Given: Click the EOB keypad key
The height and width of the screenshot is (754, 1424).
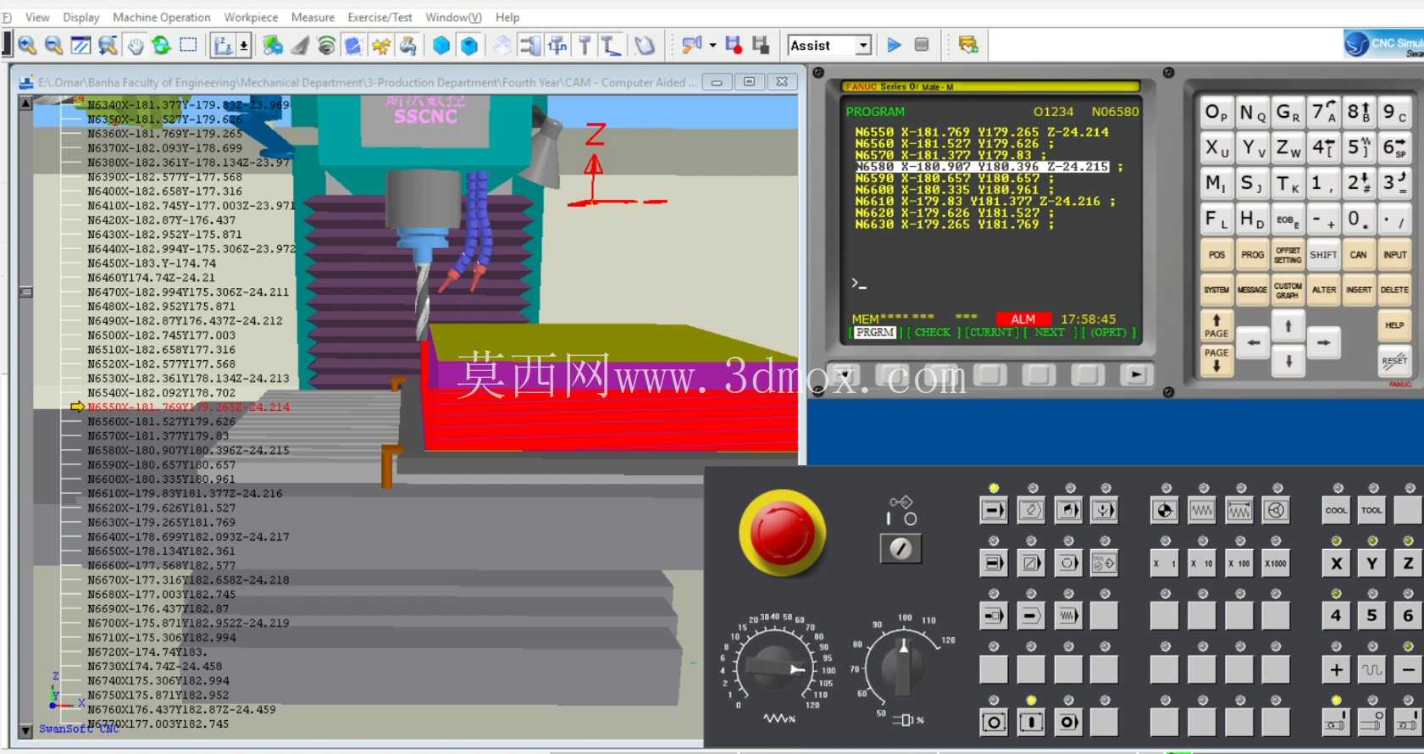Looking at the screenshot, I should (x=1288, y=220).
